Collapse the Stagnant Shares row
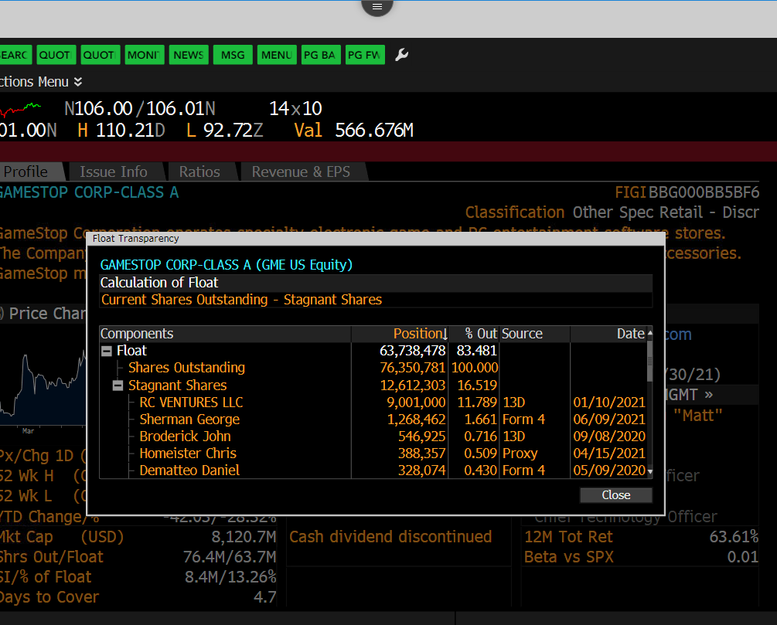The width and height of the screenshot is (777, 625). (118, 386)
